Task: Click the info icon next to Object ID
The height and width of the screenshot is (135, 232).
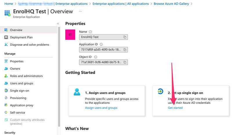Action: [x=96, y=57]
